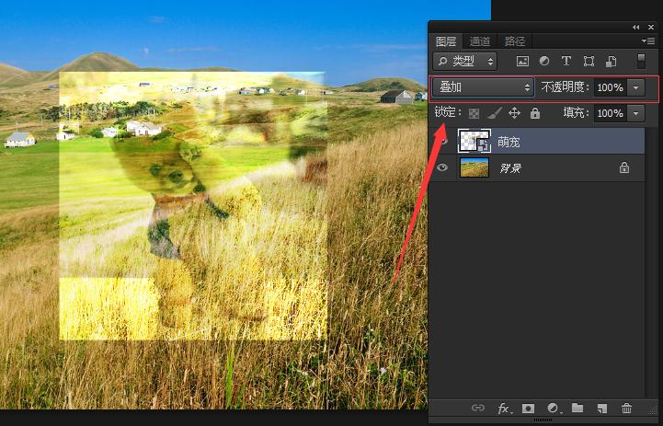
Task: Open the 叠加 blend mode dropdown
Action: click(x=484, y=87)
